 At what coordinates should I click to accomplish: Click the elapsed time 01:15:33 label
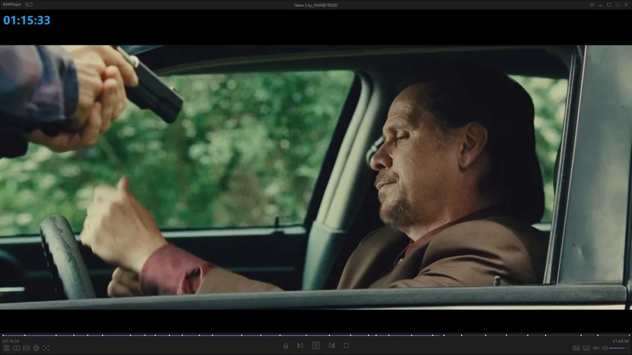(11, 341)
